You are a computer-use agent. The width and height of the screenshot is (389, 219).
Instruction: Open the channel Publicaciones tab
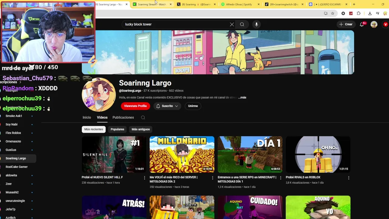pyautogui.click(x=123, y=117)
